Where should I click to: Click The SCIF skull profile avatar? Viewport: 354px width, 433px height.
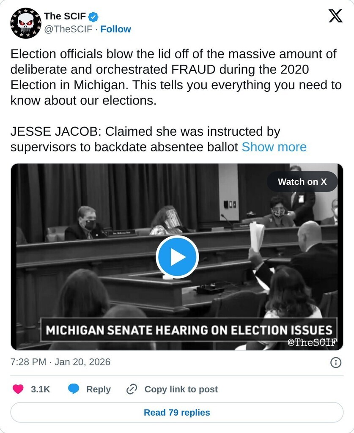[x=26, y=23]
